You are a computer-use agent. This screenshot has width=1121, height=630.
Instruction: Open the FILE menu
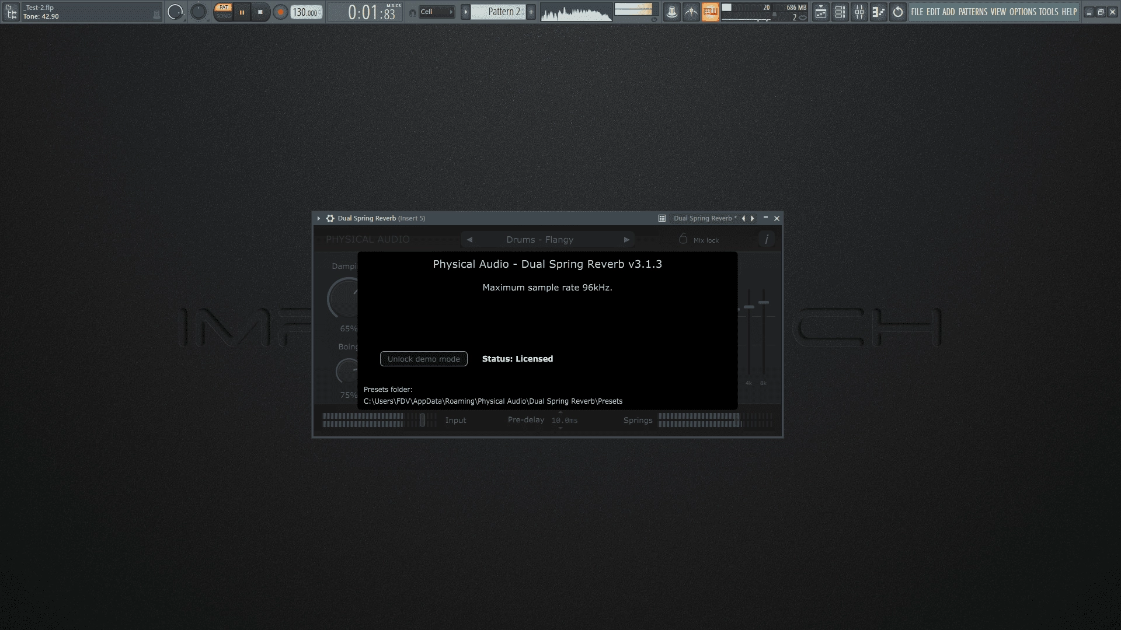pyautogui.click(x=917, y=12)
